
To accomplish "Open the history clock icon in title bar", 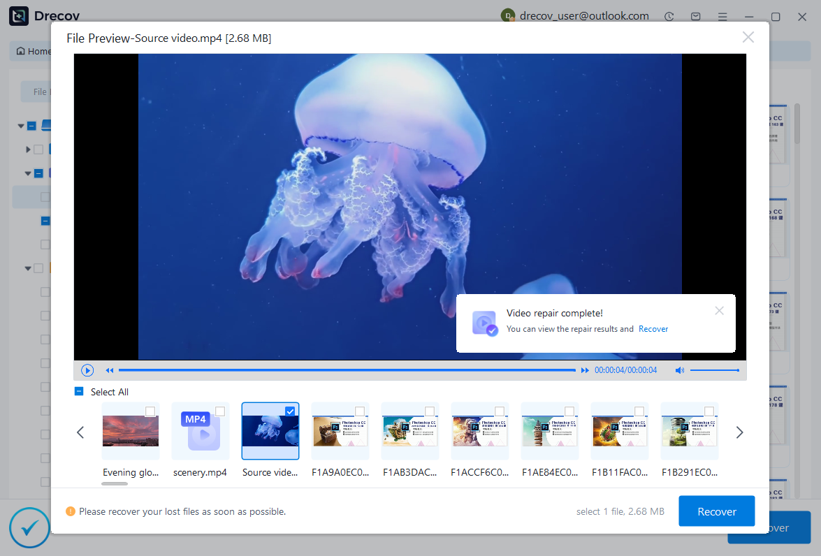I will click(669, 16).
